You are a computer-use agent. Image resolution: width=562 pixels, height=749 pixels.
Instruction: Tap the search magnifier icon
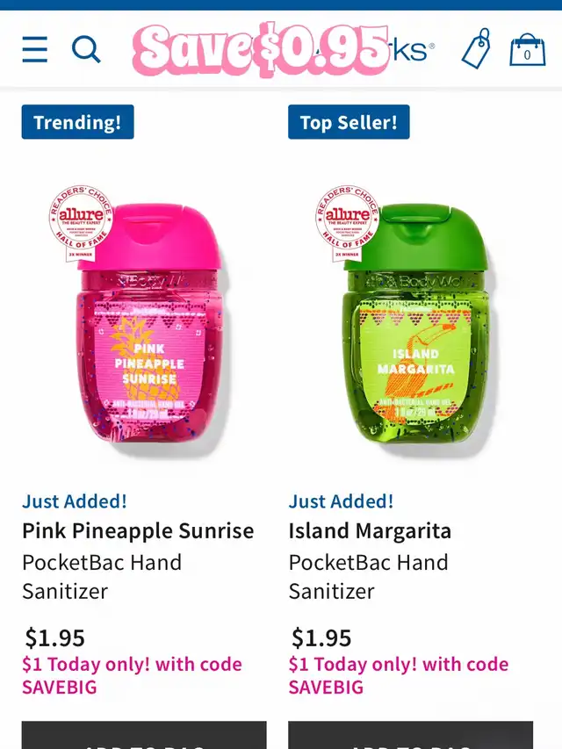click(86, 49)
